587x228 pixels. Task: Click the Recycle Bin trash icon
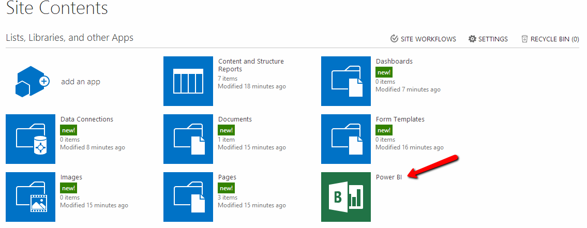(524, 39)
